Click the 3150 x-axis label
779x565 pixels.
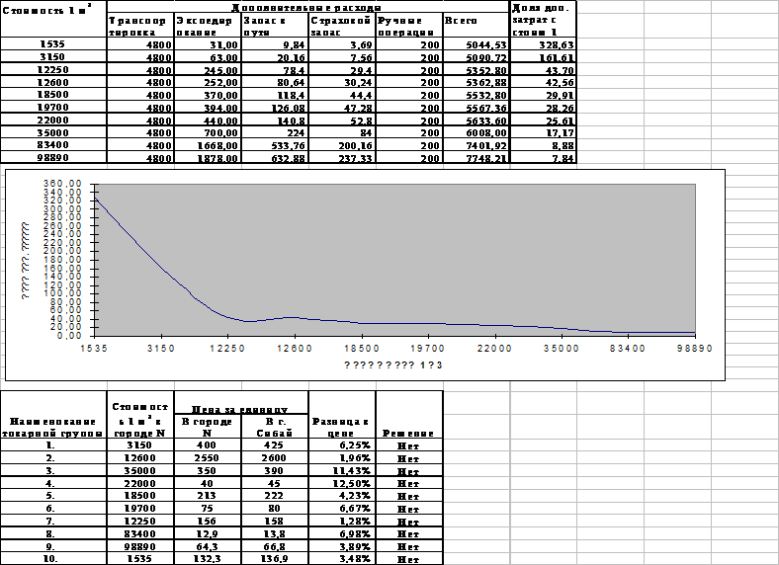coord(161,348)
